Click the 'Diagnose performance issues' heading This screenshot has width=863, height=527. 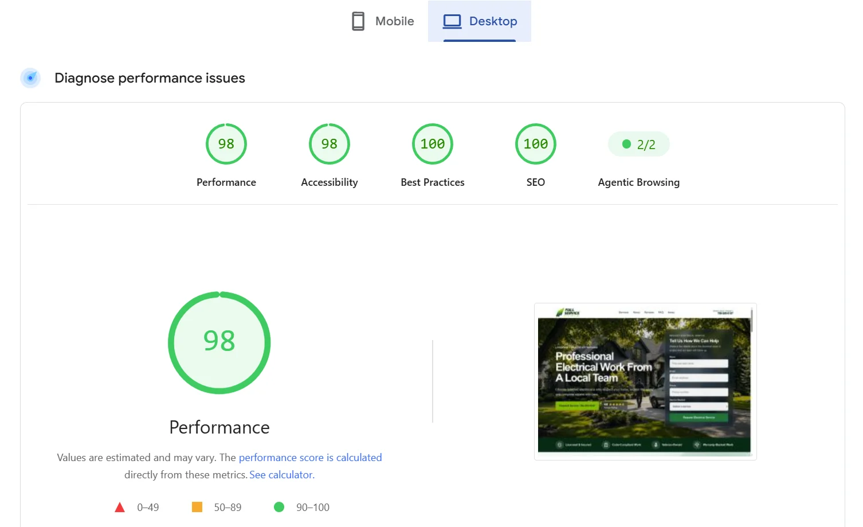tap(150, 78)
